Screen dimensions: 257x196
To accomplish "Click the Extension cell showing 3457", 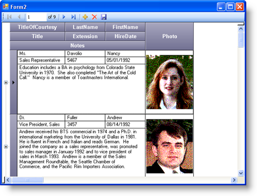I will click(85, 124).
